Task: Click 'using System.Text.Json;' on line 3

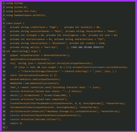Action: (x=21, y=11)
